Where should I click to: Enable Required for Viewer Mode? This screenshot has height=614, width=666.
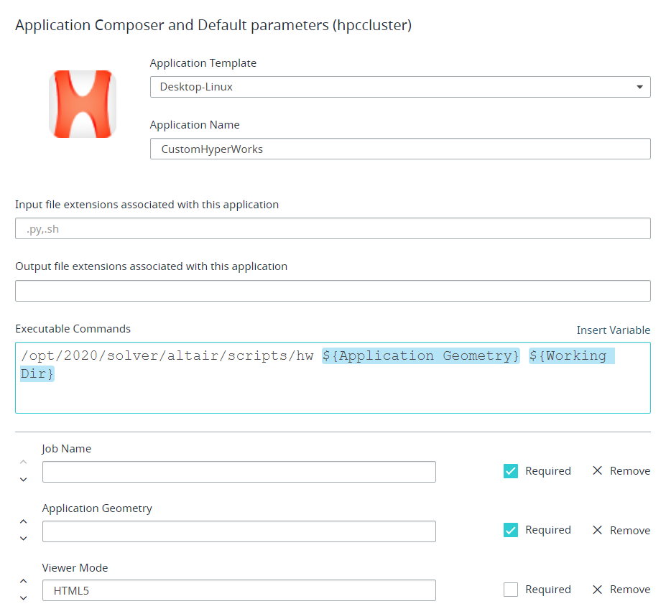coord(511,590)
